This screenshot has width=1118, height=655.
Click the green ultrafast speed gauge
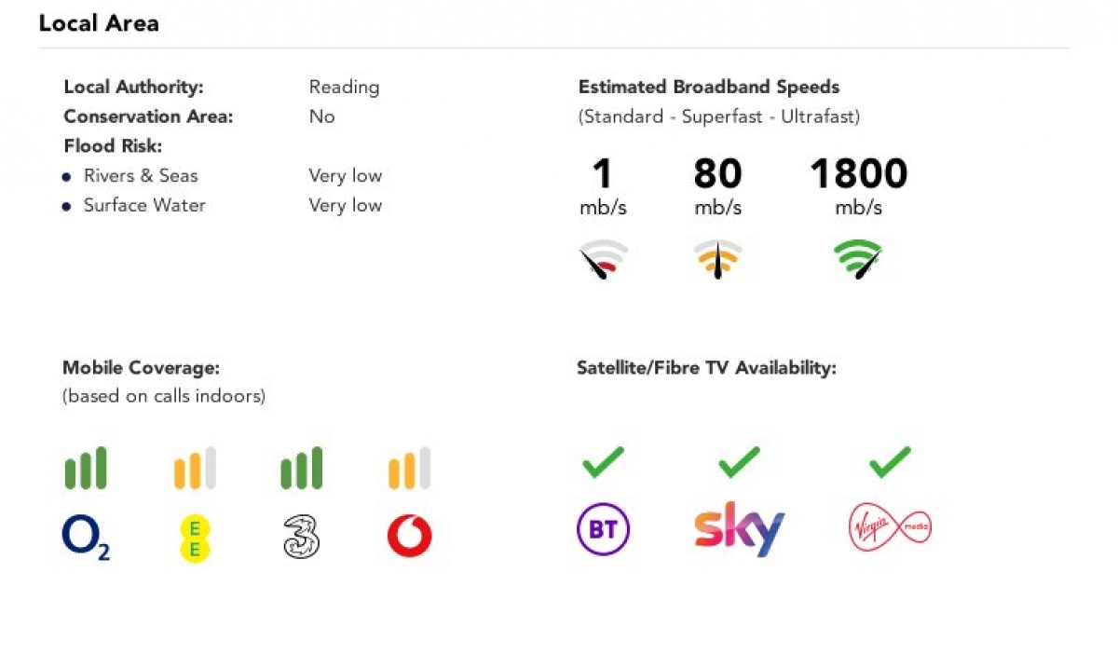[x=858, y=258]
